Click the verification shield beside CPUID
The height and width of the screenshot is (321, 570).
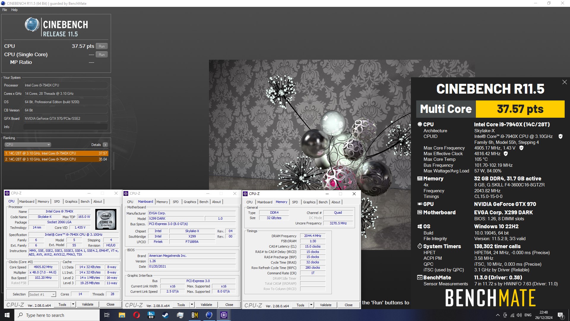tap(560, 136)
